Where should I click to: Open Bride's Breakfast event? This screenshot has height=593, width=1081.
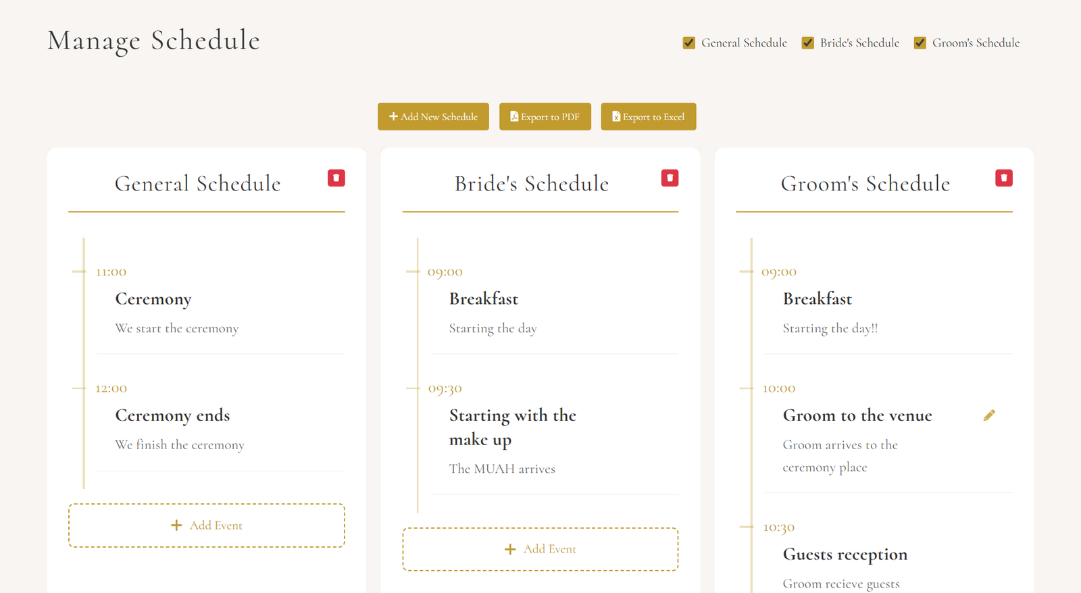(484, 299)
